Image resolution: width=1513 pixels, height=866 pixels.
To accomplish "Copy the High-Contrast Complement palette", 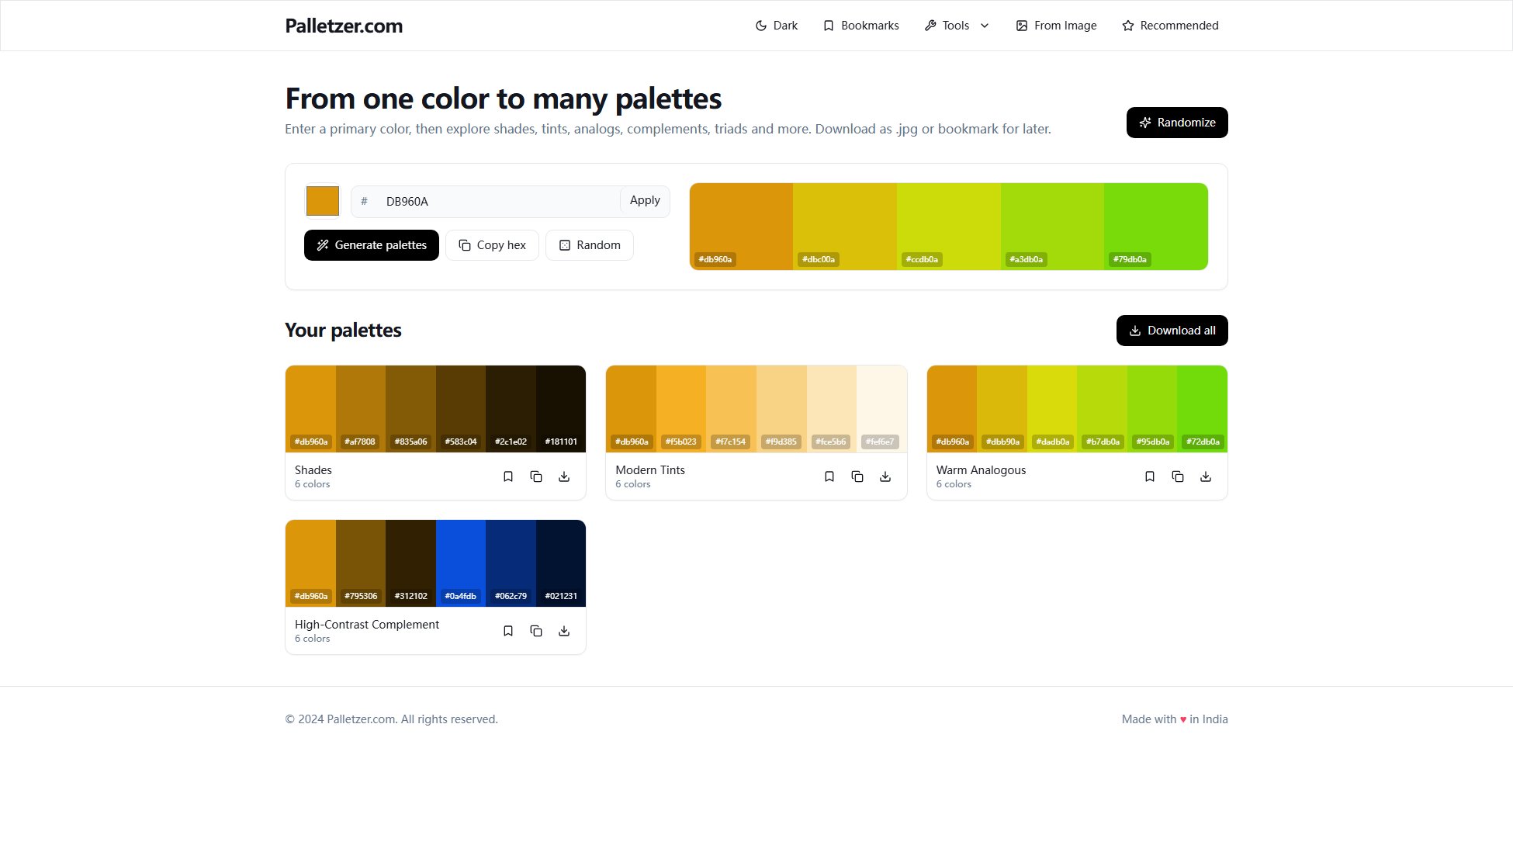I will pos(536,631).
